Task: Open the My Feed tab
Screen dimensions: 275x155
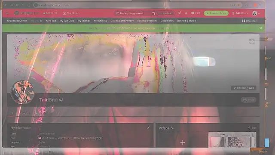Action: point(51,21)
